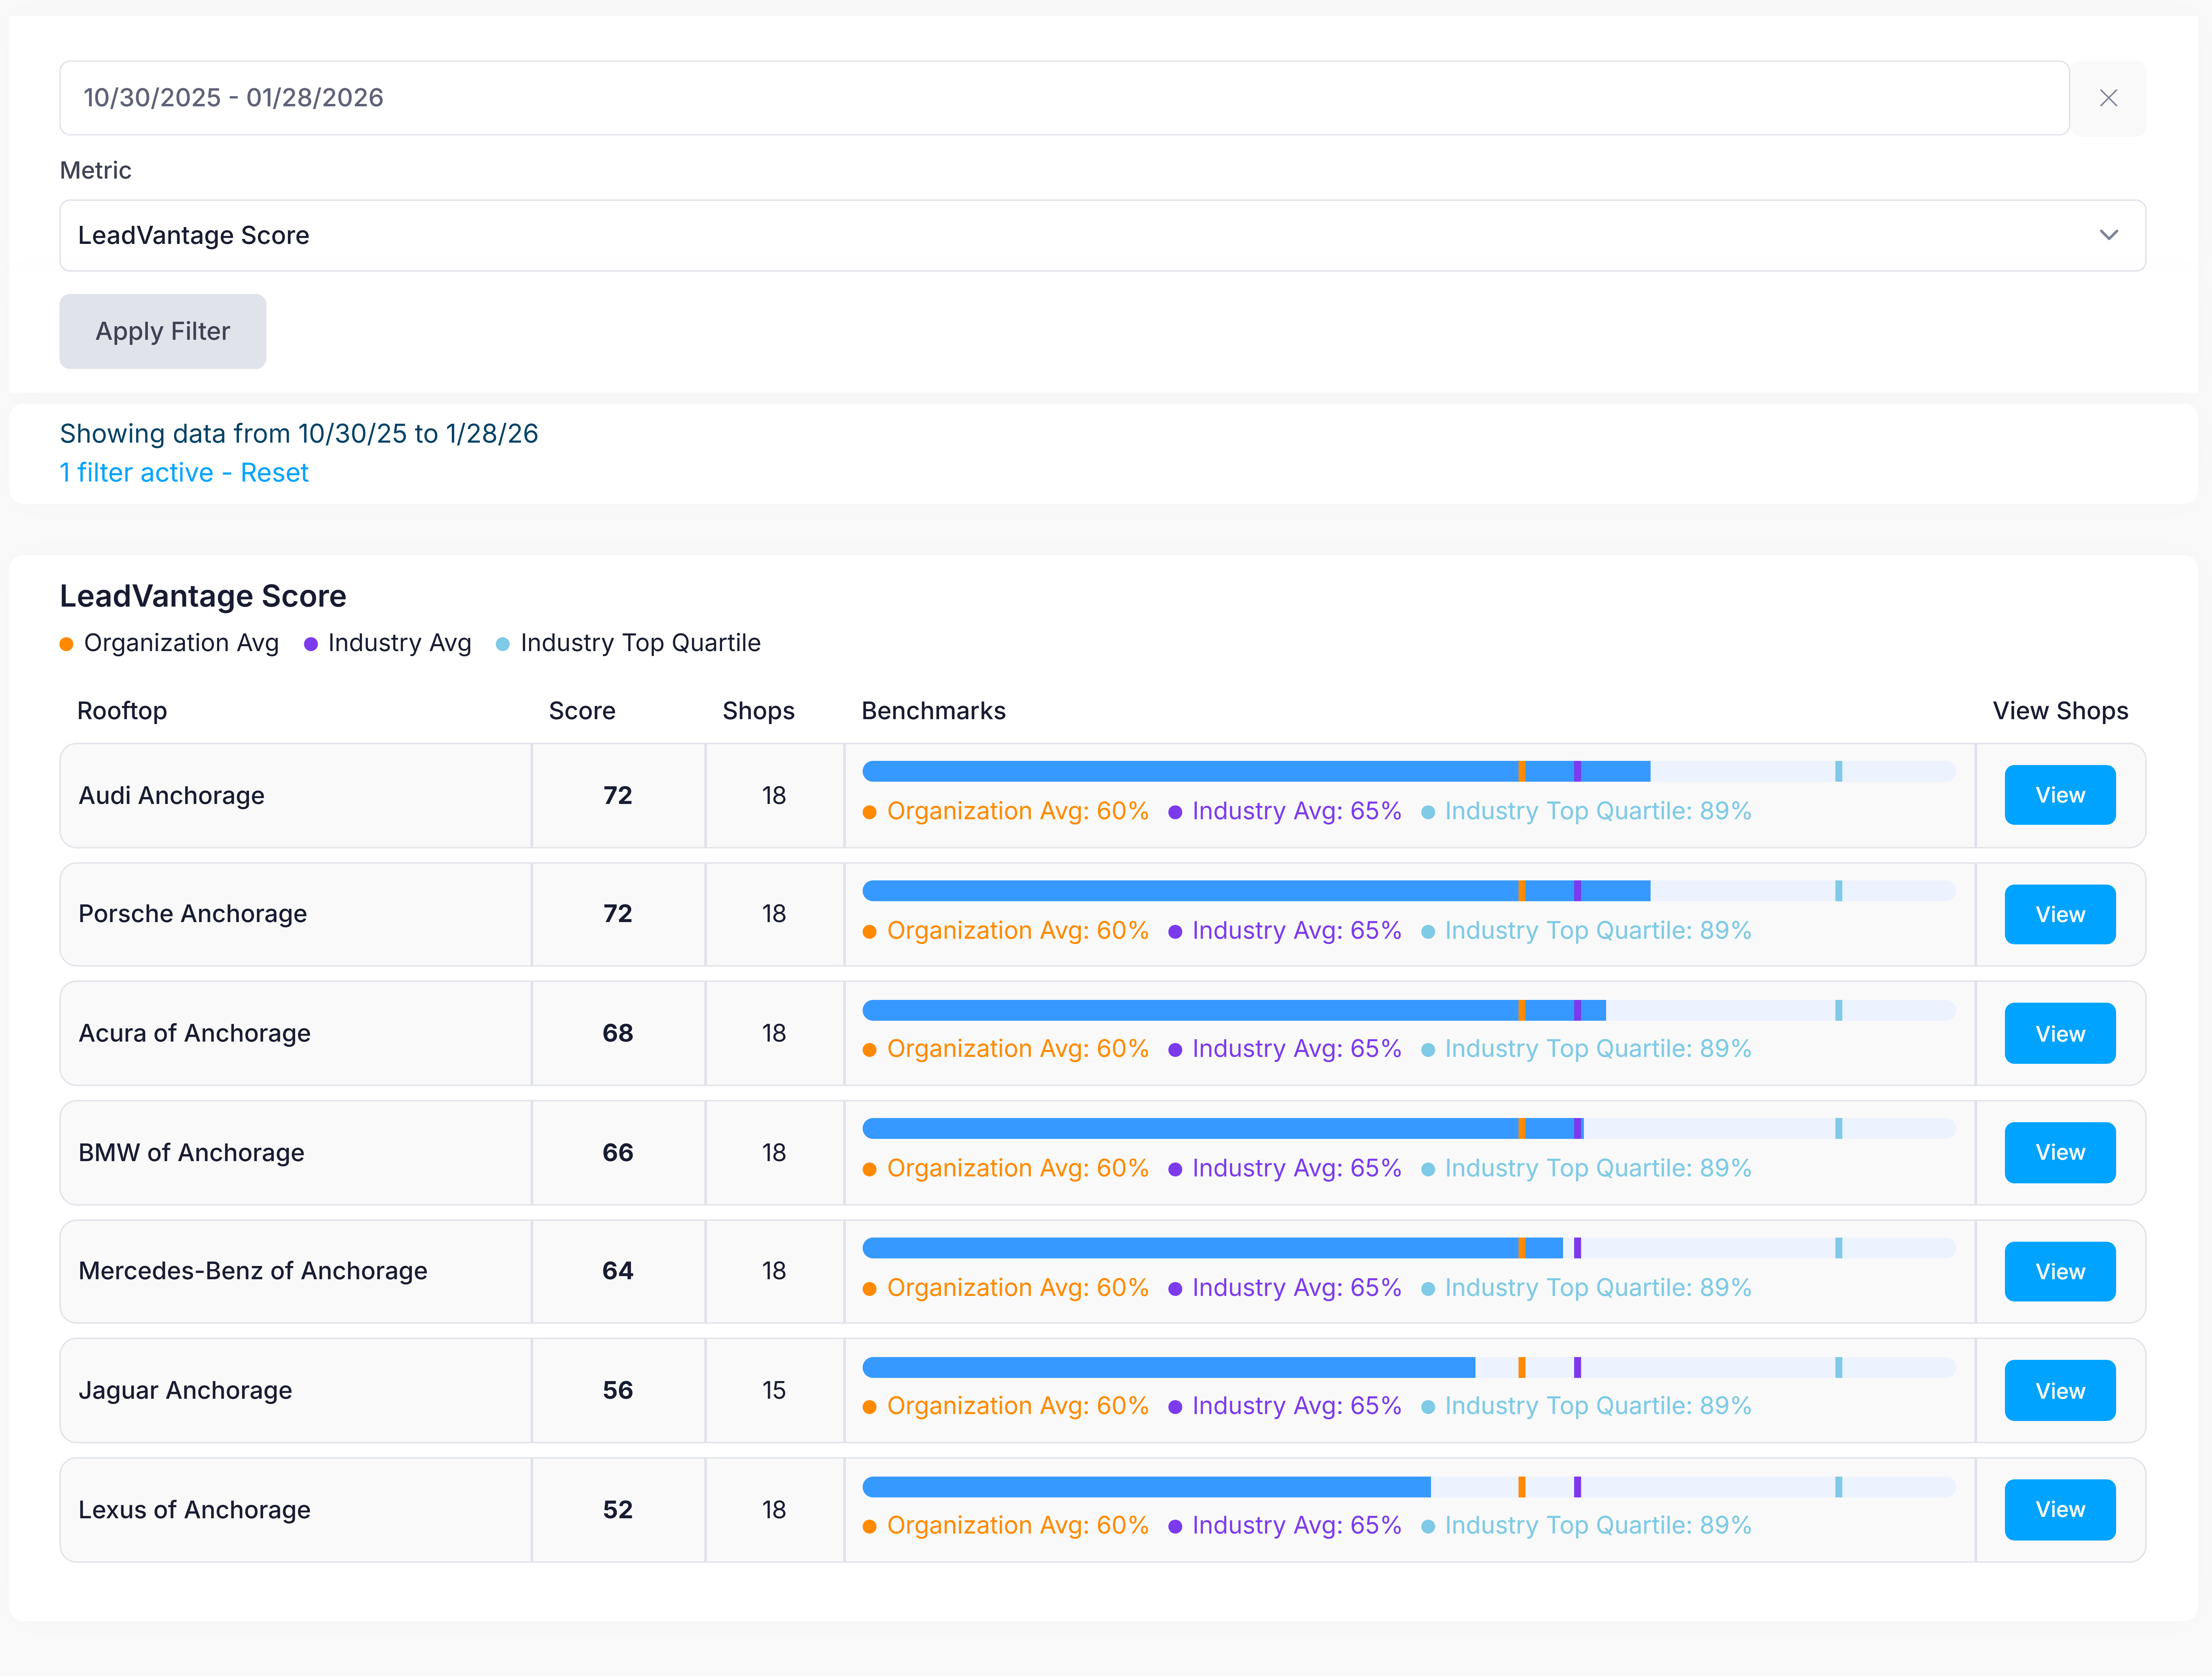This screenshot has width=2212, height=1676.
Task: View shops for BMW of Anchorage
Action: coord(2059,1153)
